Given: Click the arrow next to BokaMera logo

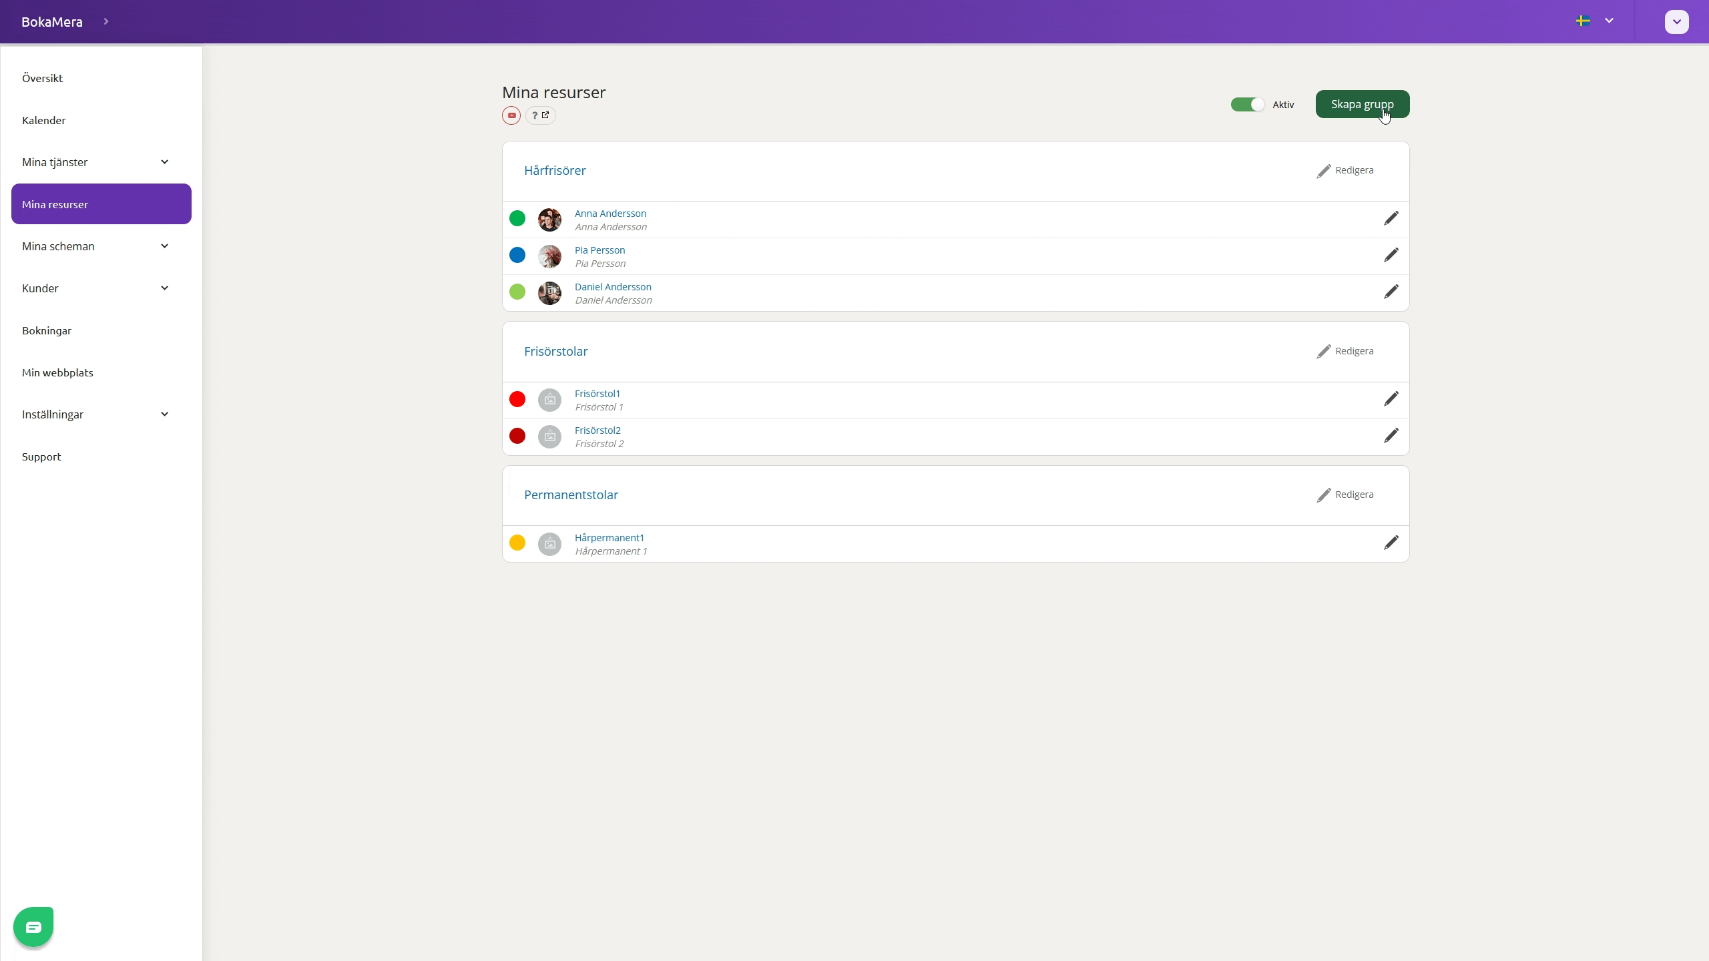Looking at the screenshot, I should point(105,21).
